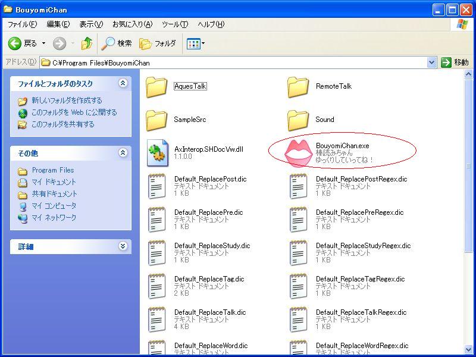Click the BouyomiChan title bar folder icon

click(8, 10)
